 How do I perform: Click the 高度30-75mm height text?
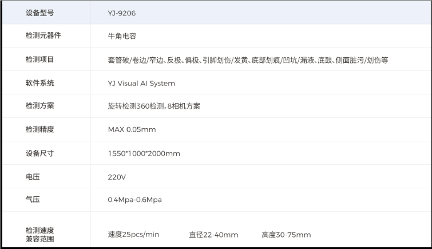(x=286, y=235)
